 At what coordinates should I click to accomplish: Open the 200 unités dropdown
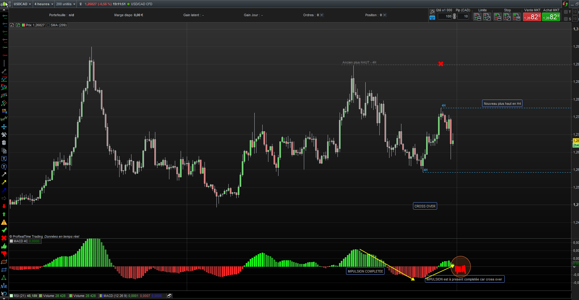coord(65,4)
